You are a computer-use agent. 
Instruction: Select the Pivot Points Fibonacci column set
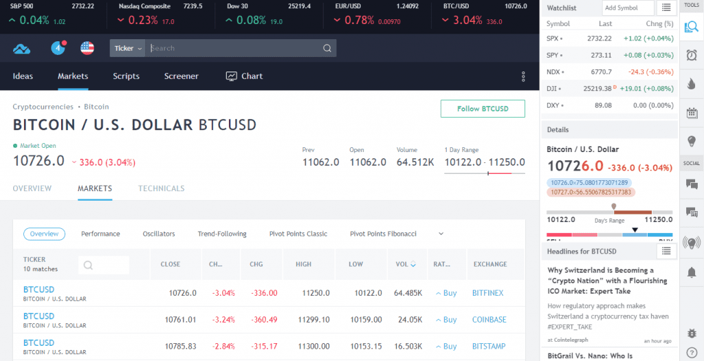point(383,234)
